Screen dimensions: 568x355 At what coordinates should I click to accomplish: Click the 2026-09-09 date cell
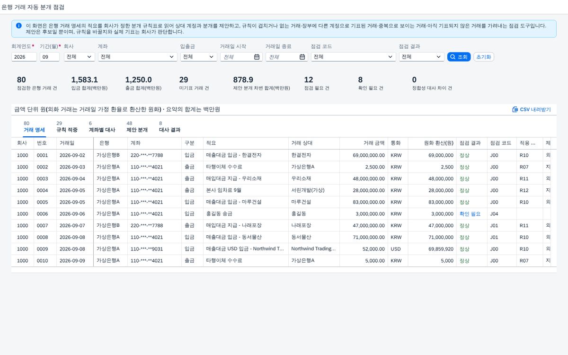pyautogui.click(x=75, y=261)
